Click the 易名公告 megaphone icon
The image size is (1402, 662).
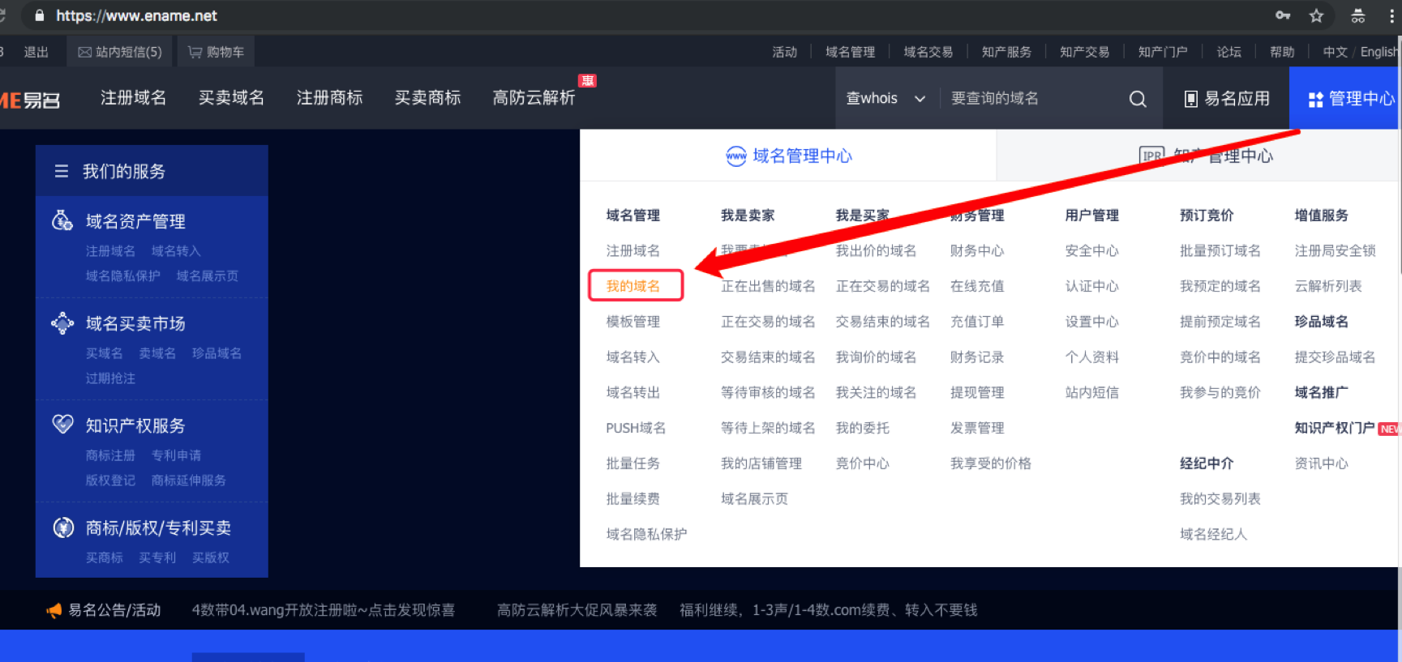pyautogui.click(x=54, y=610)
